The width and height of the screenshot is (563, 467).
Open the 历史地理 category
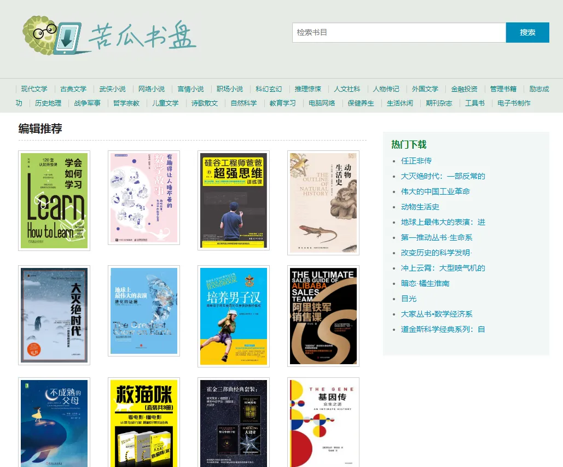(x=48, y=103)
